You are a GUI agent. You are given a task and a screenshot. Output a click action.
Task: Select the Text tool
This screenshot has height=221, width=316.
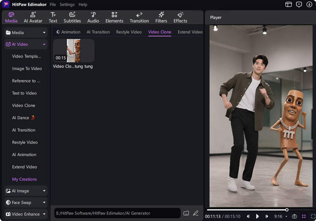(53, 18)
